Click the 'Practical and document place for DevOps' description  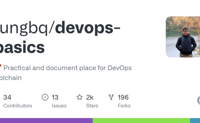tap(67, 68)
